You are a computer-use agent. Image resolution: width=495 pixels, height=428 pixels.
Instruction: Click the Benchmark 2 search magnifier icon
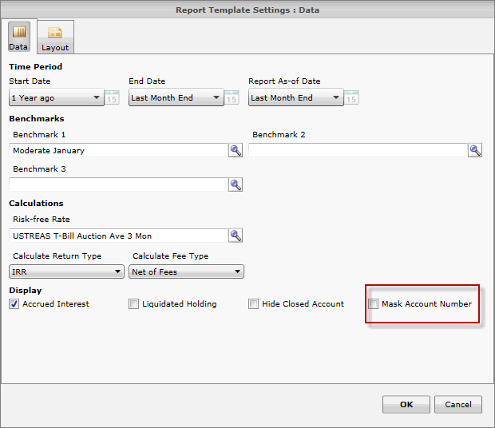click(x=475, y=150)
